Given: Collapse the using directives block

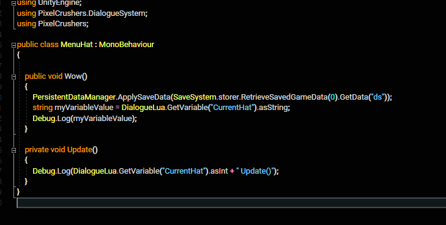Looking at the screenshot, I should click(x=13, y=4).
